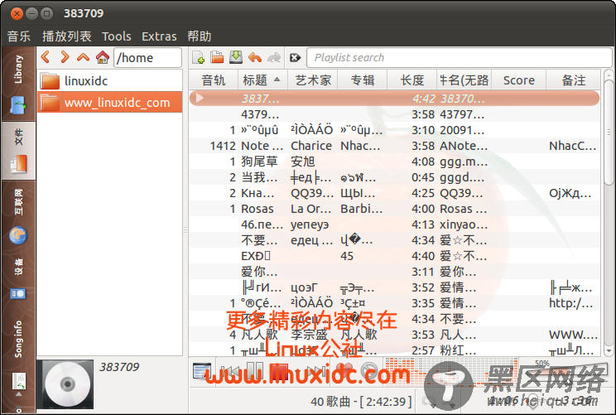Click the /home path field
The image size is (616, 415).
click(147, 58)
